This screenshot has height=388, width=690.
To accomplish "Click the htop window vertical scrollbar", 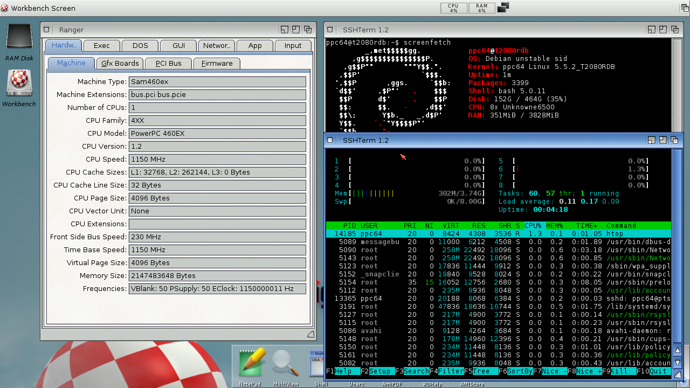I will pos(678,245).
